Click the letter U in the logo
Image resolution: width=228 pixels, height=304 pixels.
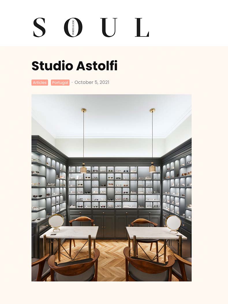(x=109, y=27)
